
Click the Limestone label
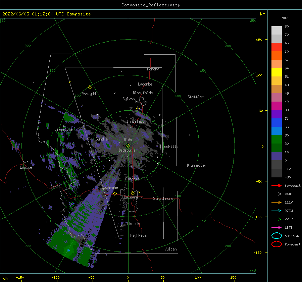63,129
